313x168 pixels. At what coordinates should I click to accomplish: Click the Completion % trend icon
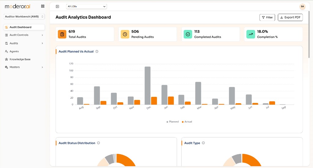coord(251,34)
